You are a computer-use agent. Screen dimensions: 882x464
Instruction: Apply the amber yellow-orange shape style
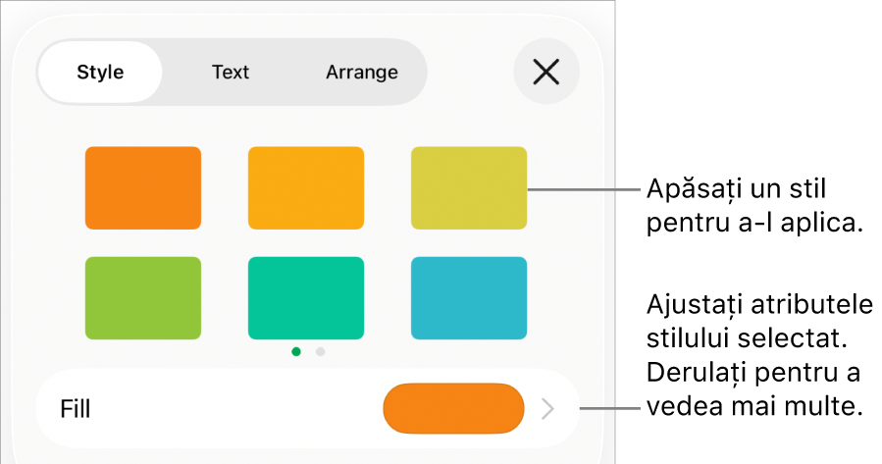306,187
